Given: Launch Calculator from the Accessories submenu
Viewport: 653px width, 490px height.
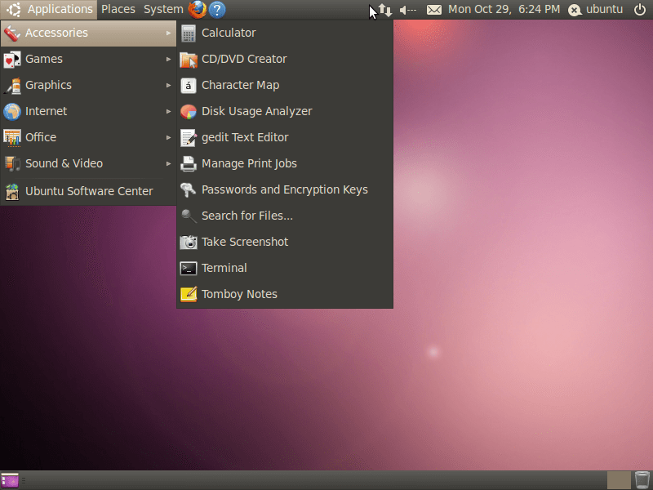Looking at the screenshot, I should (x=285, y=33).
